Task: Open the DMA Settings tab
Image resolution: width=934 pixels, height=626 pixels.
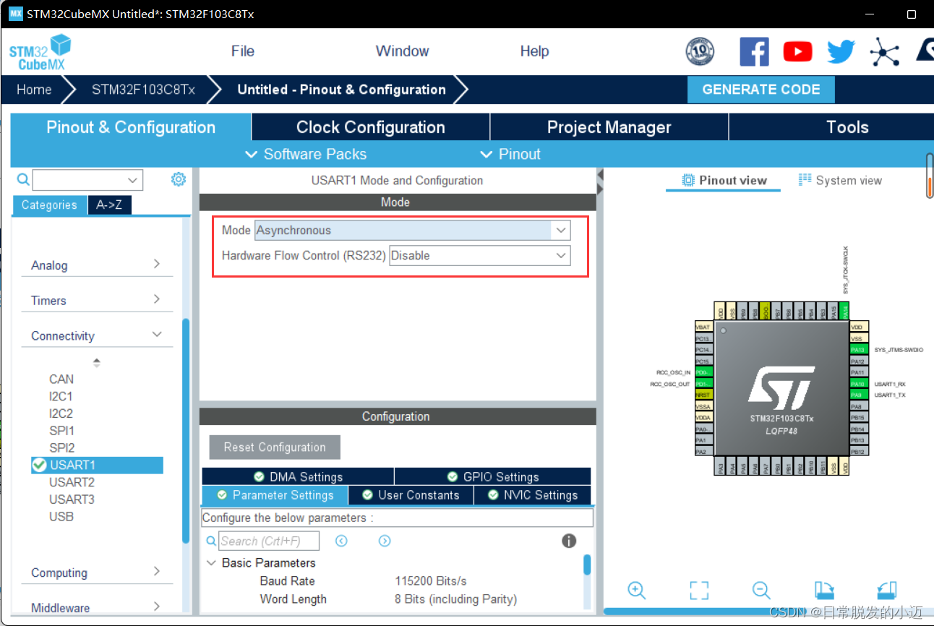Action: coord(298,476)
